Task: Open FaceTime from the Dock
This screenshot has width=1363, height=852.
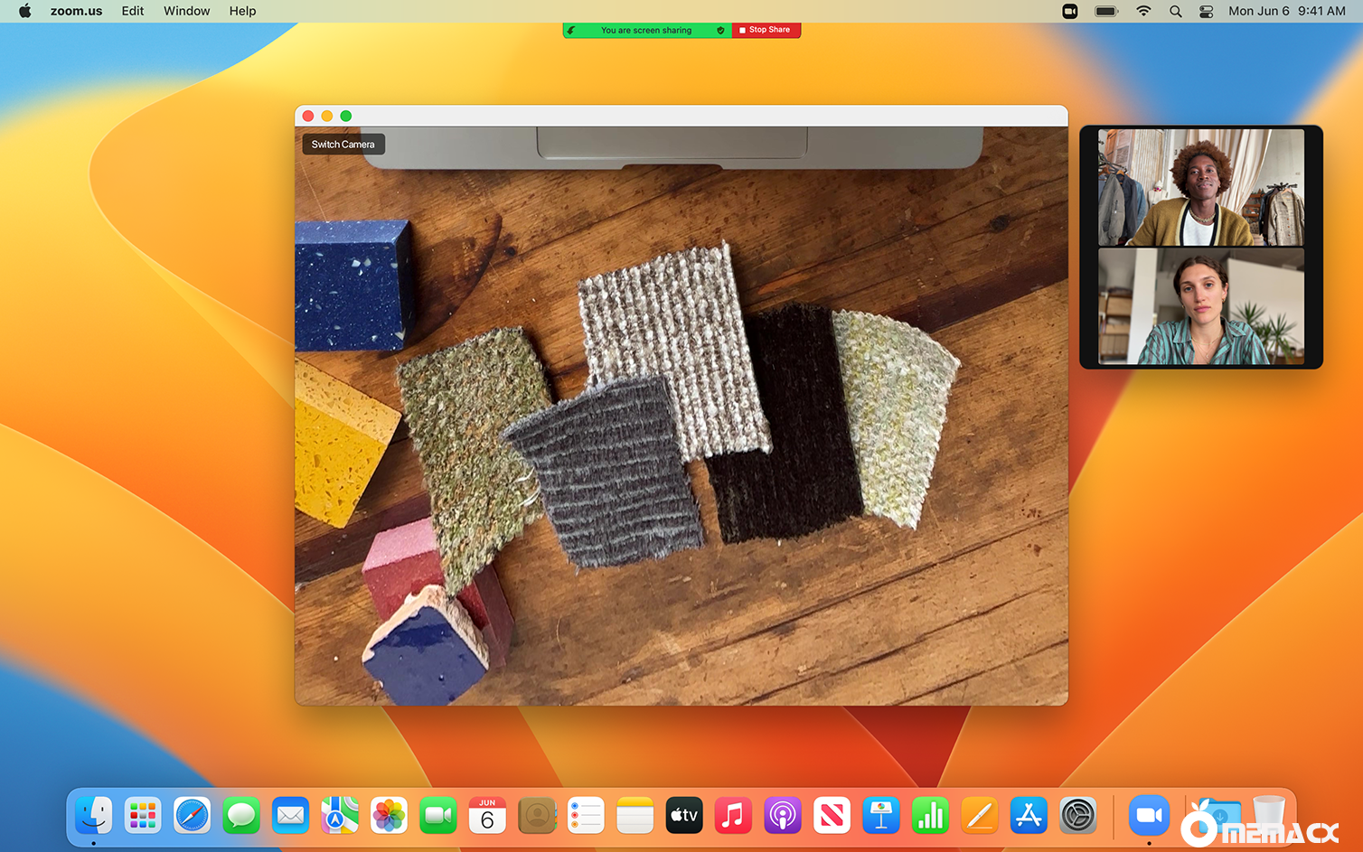Action: 438,816
